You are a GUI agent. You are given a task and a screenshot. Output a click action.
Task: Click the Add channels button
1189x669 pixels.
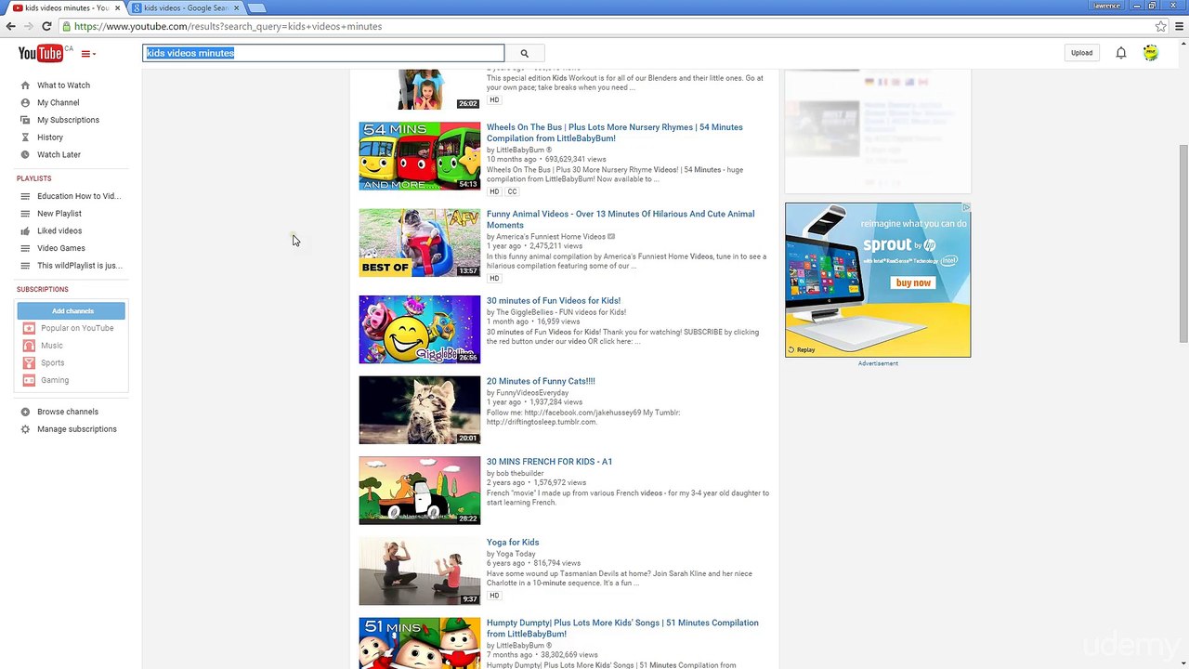pos(72,310)
